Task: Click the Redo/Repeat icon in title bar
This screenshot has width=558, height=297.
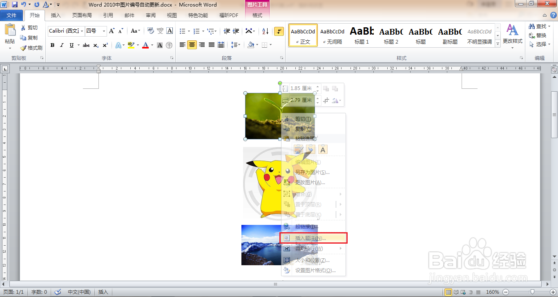Action: (37, 4)
